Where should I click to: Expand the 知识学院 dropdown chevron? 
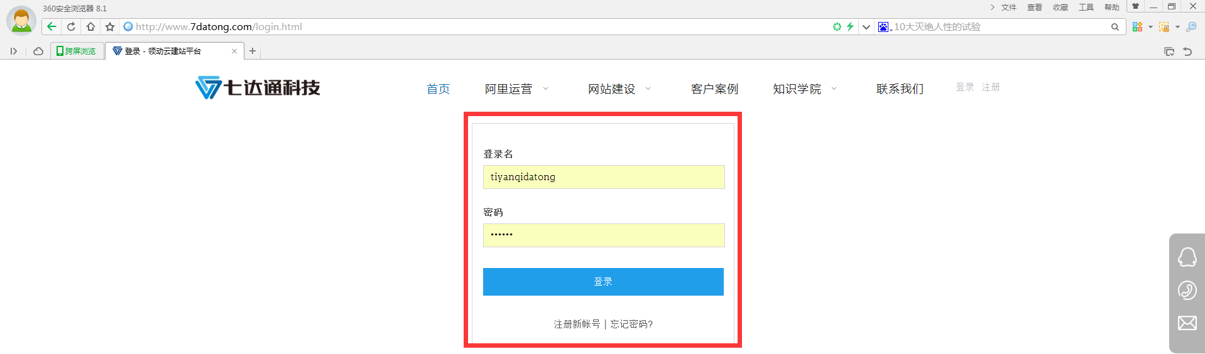click(x=834, y=89)
